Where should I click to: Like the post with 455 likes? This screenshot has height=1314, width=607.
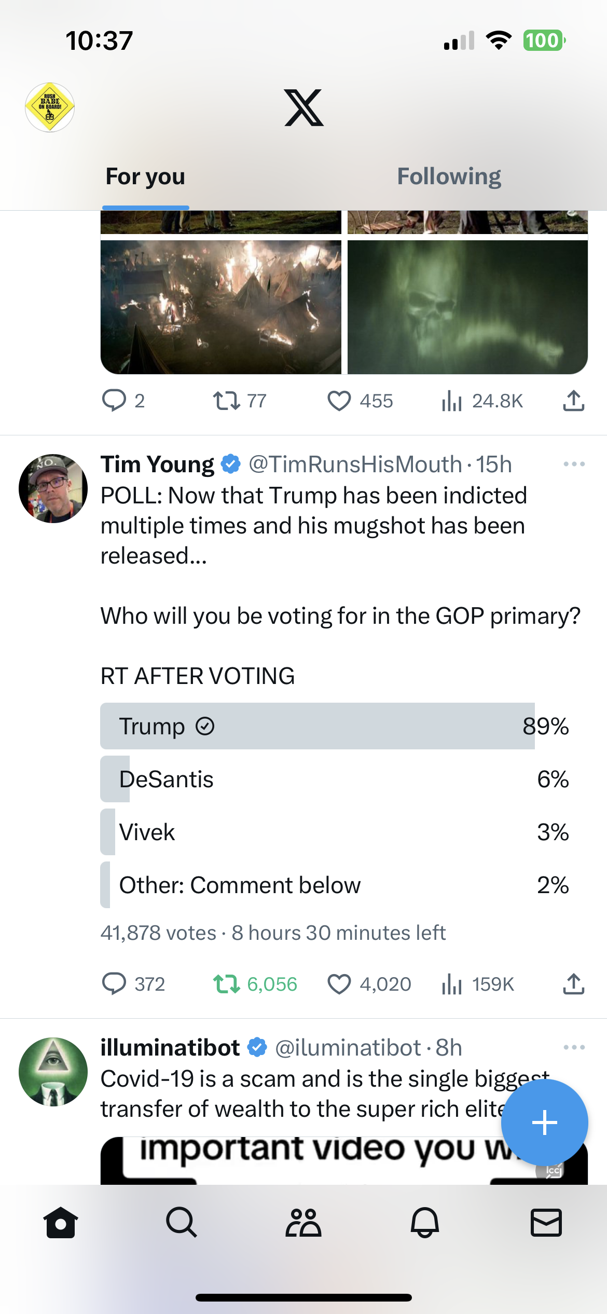pyautogui.click(x=339, y=401)
